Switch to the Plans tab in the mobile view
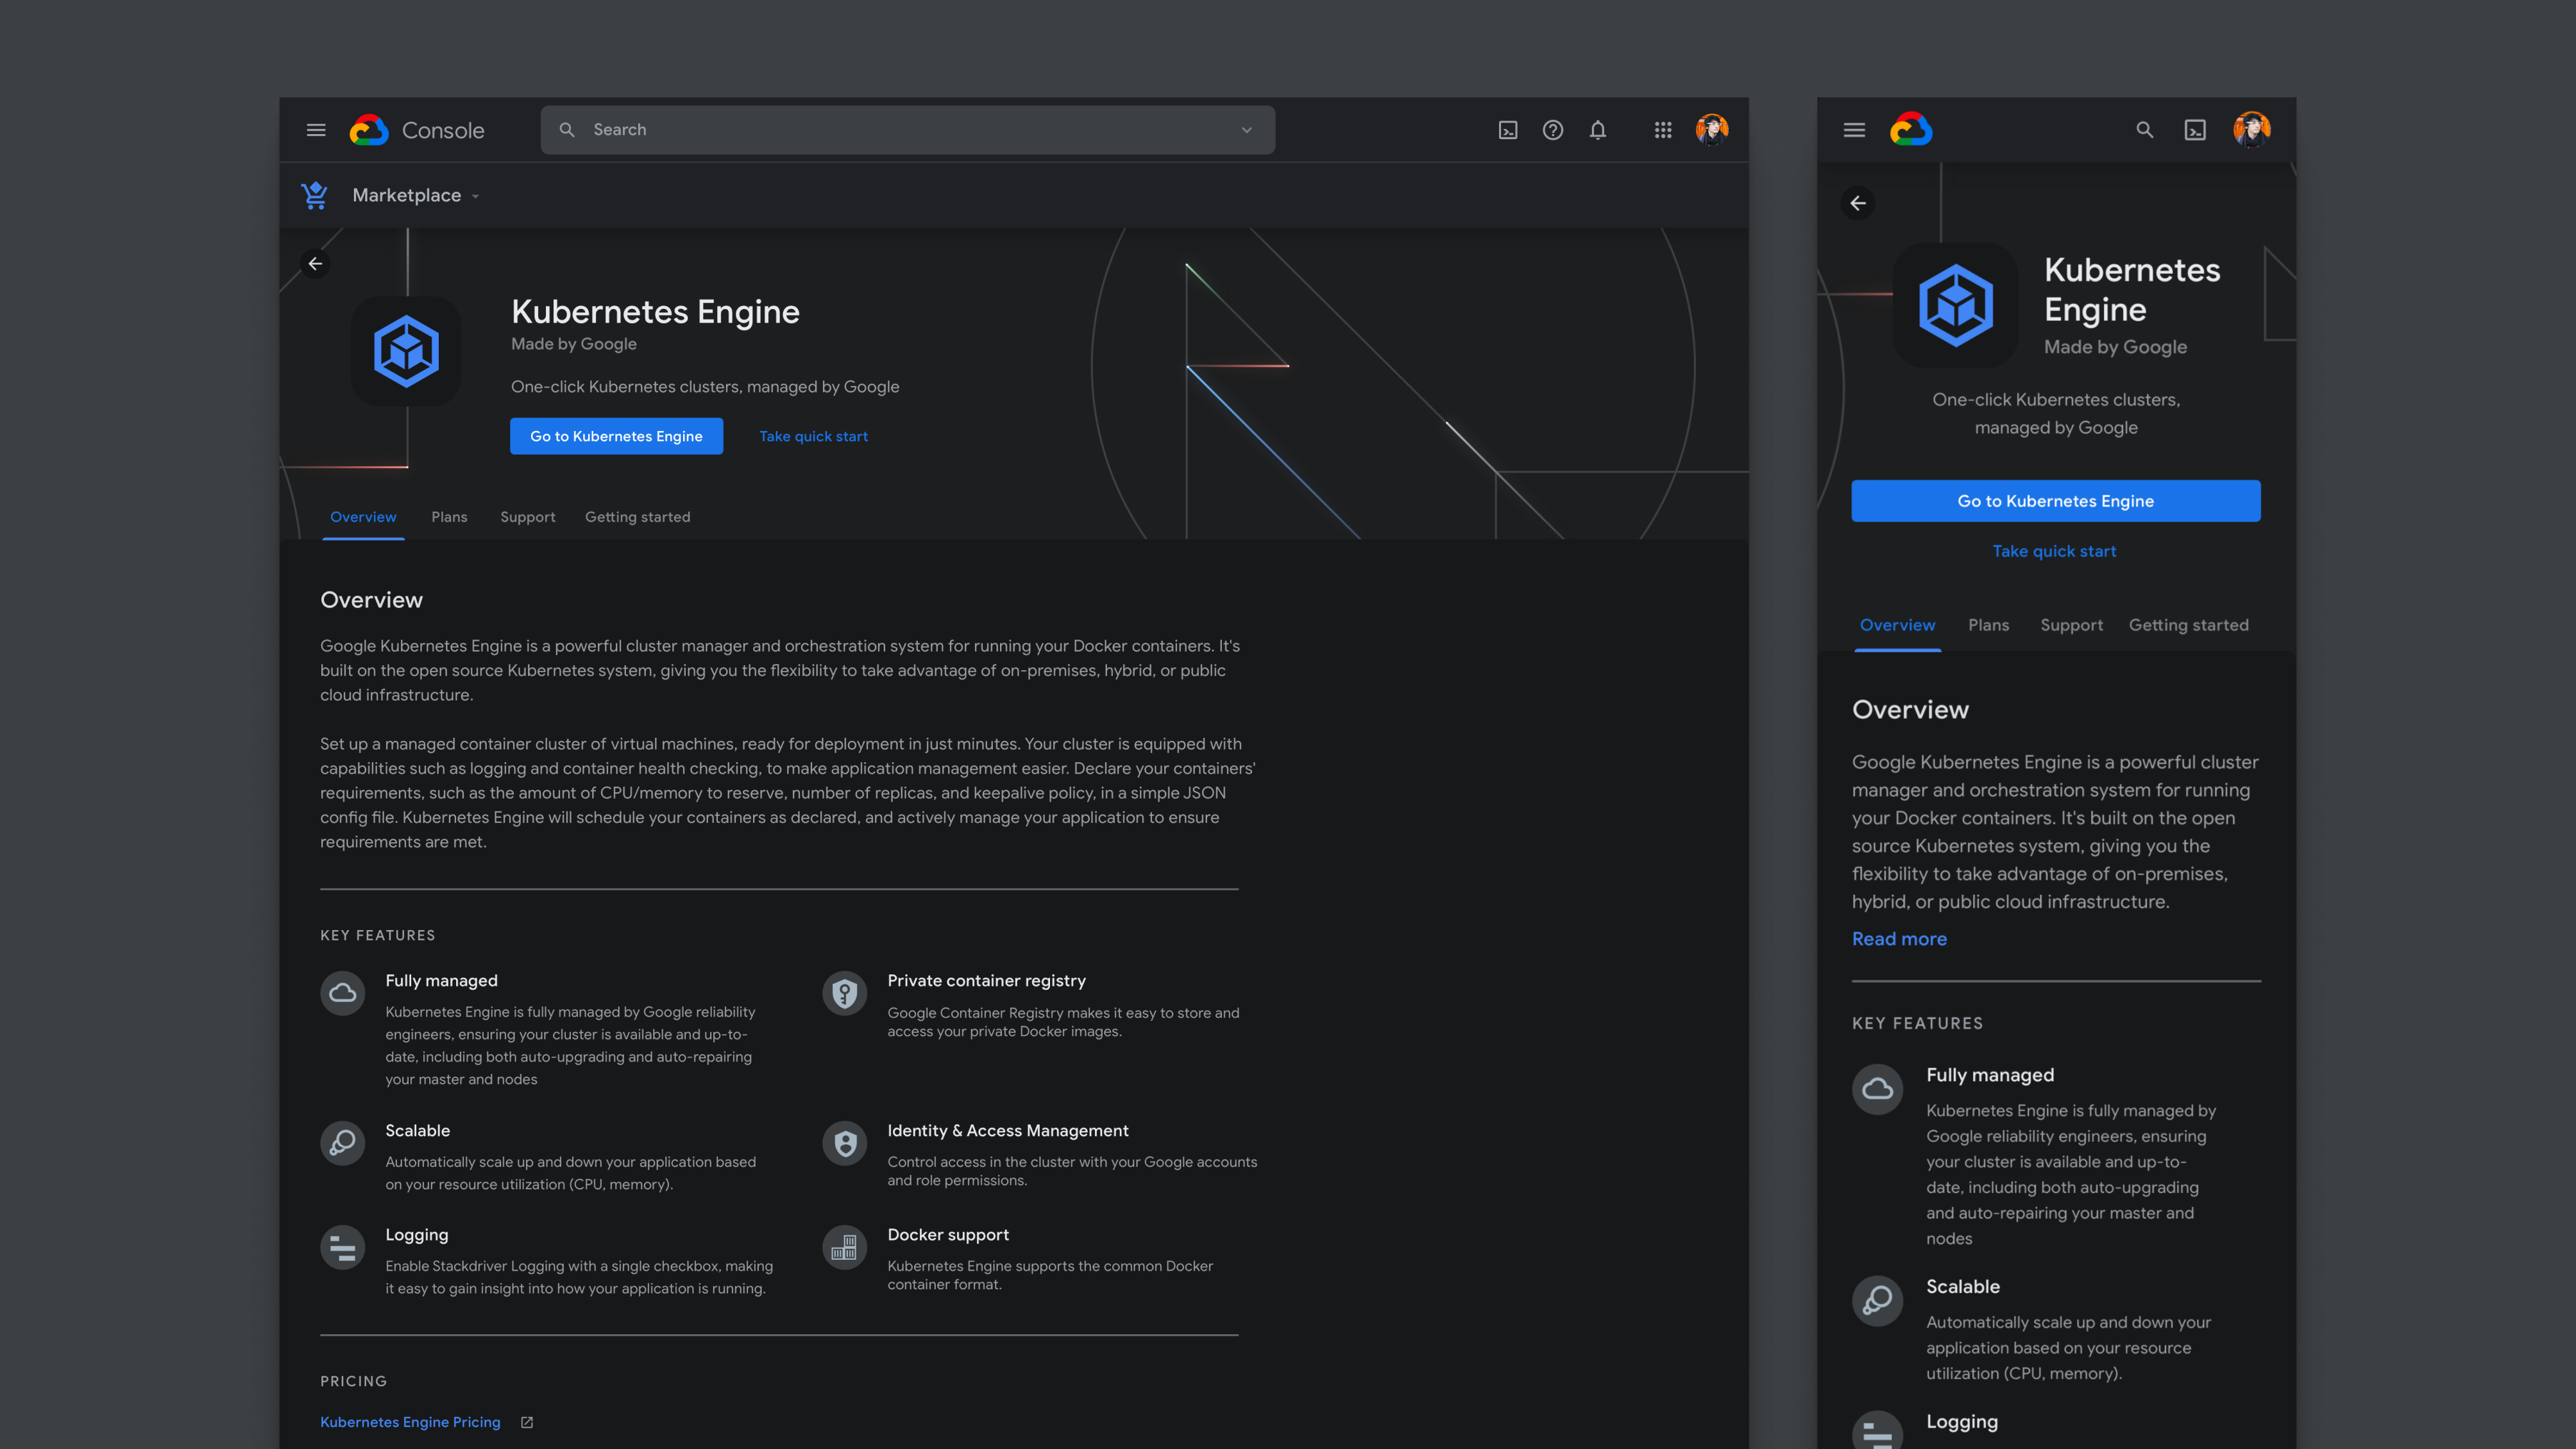 tap(1988, 625)
